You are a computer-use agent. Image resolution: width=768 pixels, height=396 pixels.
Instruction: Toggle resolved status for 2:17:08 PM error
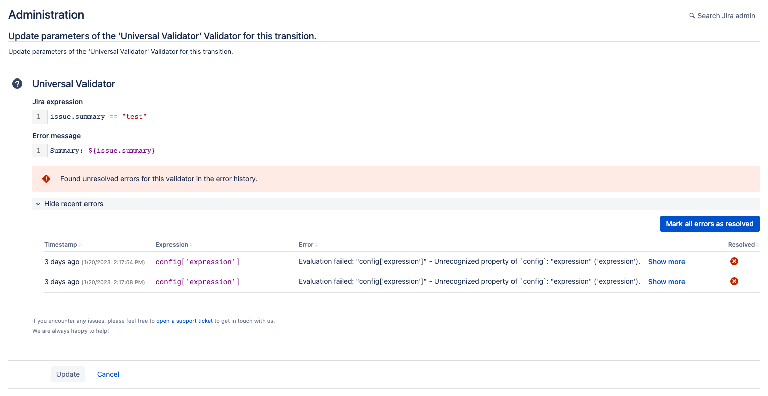[x=734, y=281]
